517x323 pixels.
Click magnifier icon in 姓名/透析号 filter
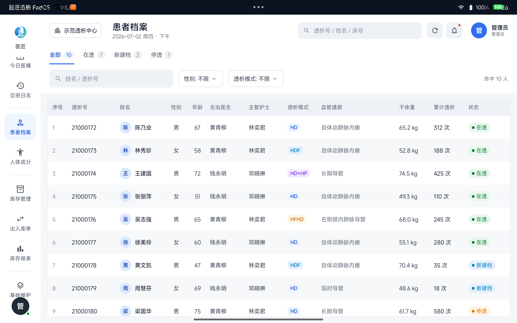pyautogui.click(x=58, y=79)
